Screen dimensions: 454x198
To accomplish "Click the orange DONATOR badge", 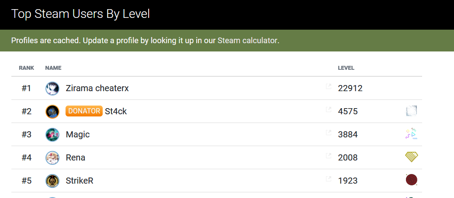I will tap(84, 111).
